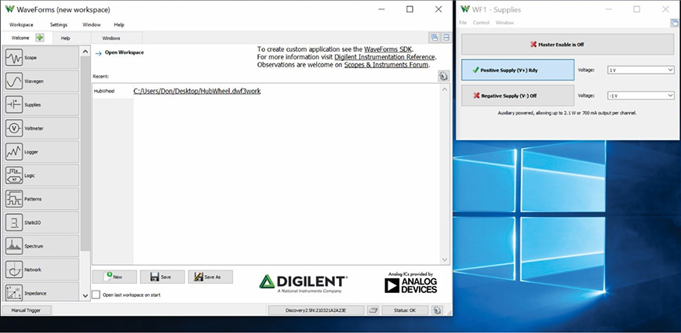Click the green plus next to Welcome
The image size is (681, 333).
(x=39, y=38)
